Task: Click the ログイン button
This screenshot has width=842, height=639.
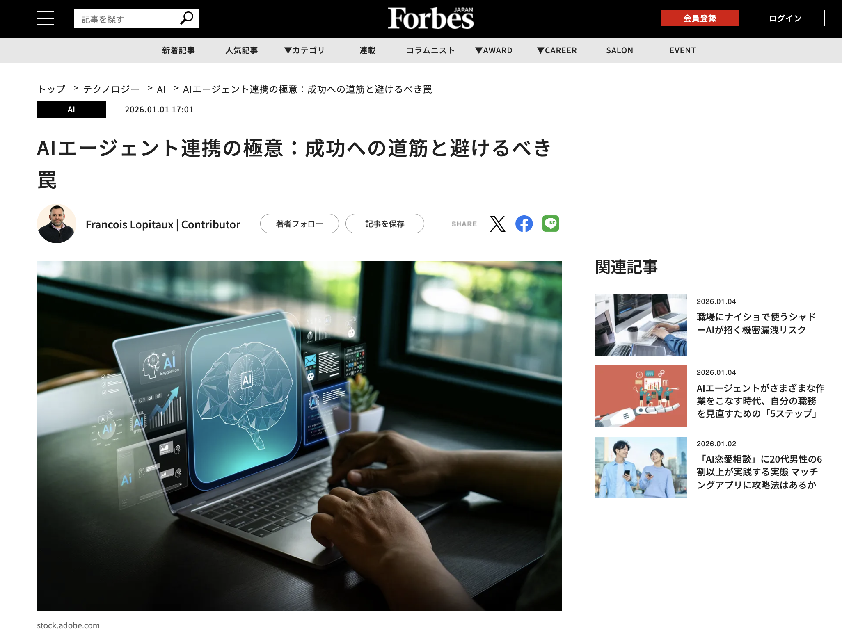Action: click(x=785, y=18)
